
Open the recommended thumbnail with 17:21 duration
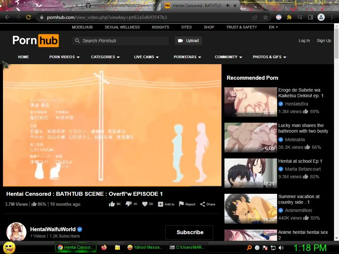(251, 173)
